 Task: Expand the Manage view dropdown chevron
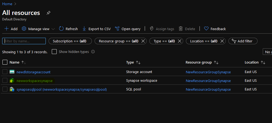click(x=53, y=29)
